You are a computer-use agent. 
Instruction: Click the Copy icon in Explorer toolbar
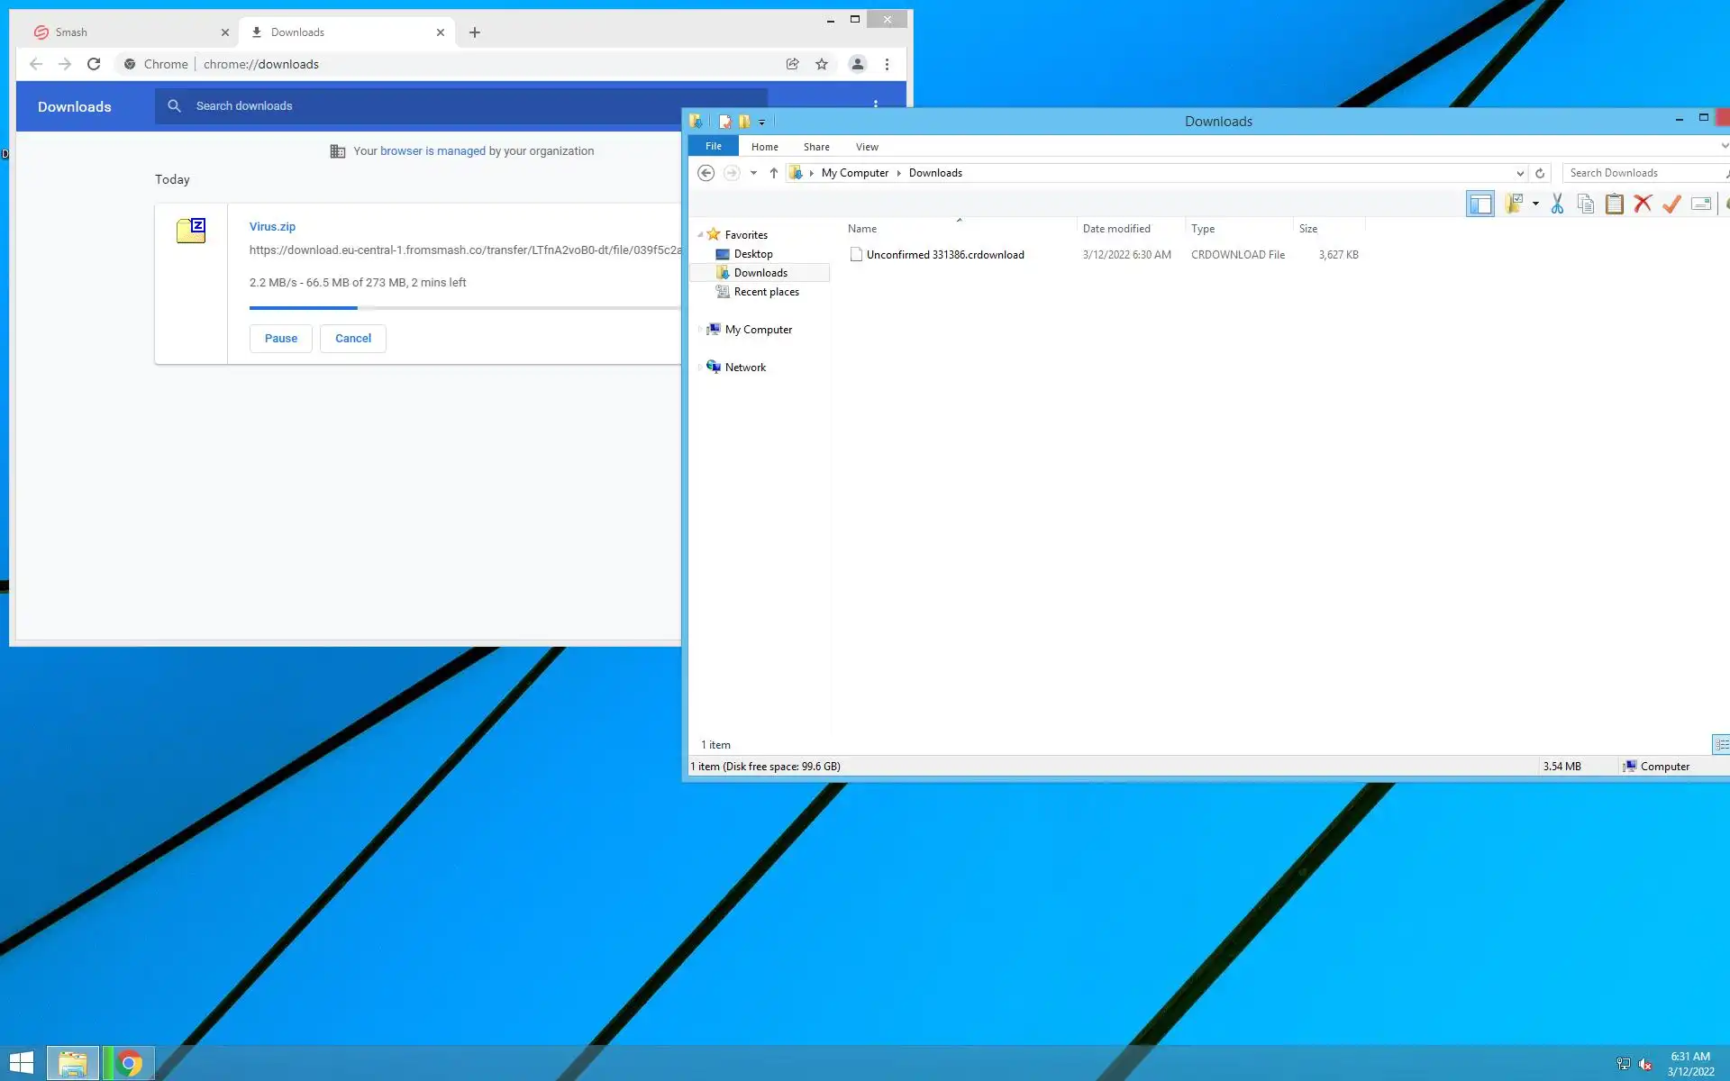click(1586, 204)
